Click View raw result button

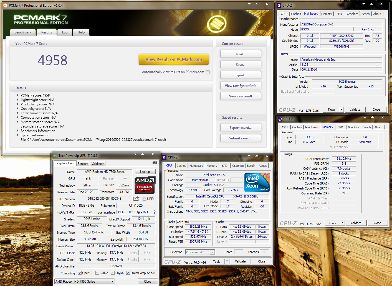241,96
